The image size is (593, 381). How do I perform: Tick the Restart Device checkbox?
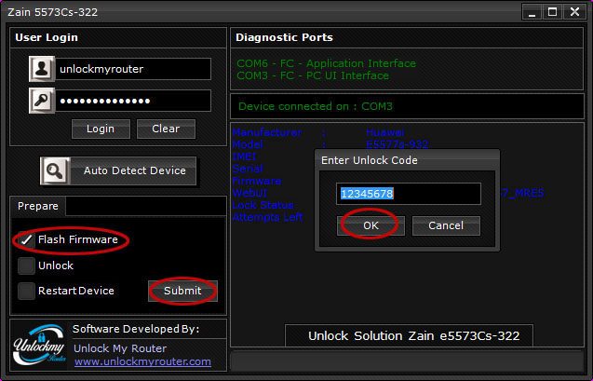pyautogui.click(x=26, y=291)
